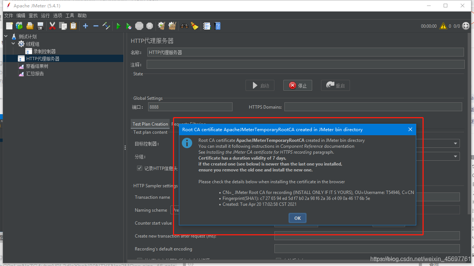The image size is (474, 266).
Task: Switch to Test Plan Creation tab
Action: tap(150, 124)
